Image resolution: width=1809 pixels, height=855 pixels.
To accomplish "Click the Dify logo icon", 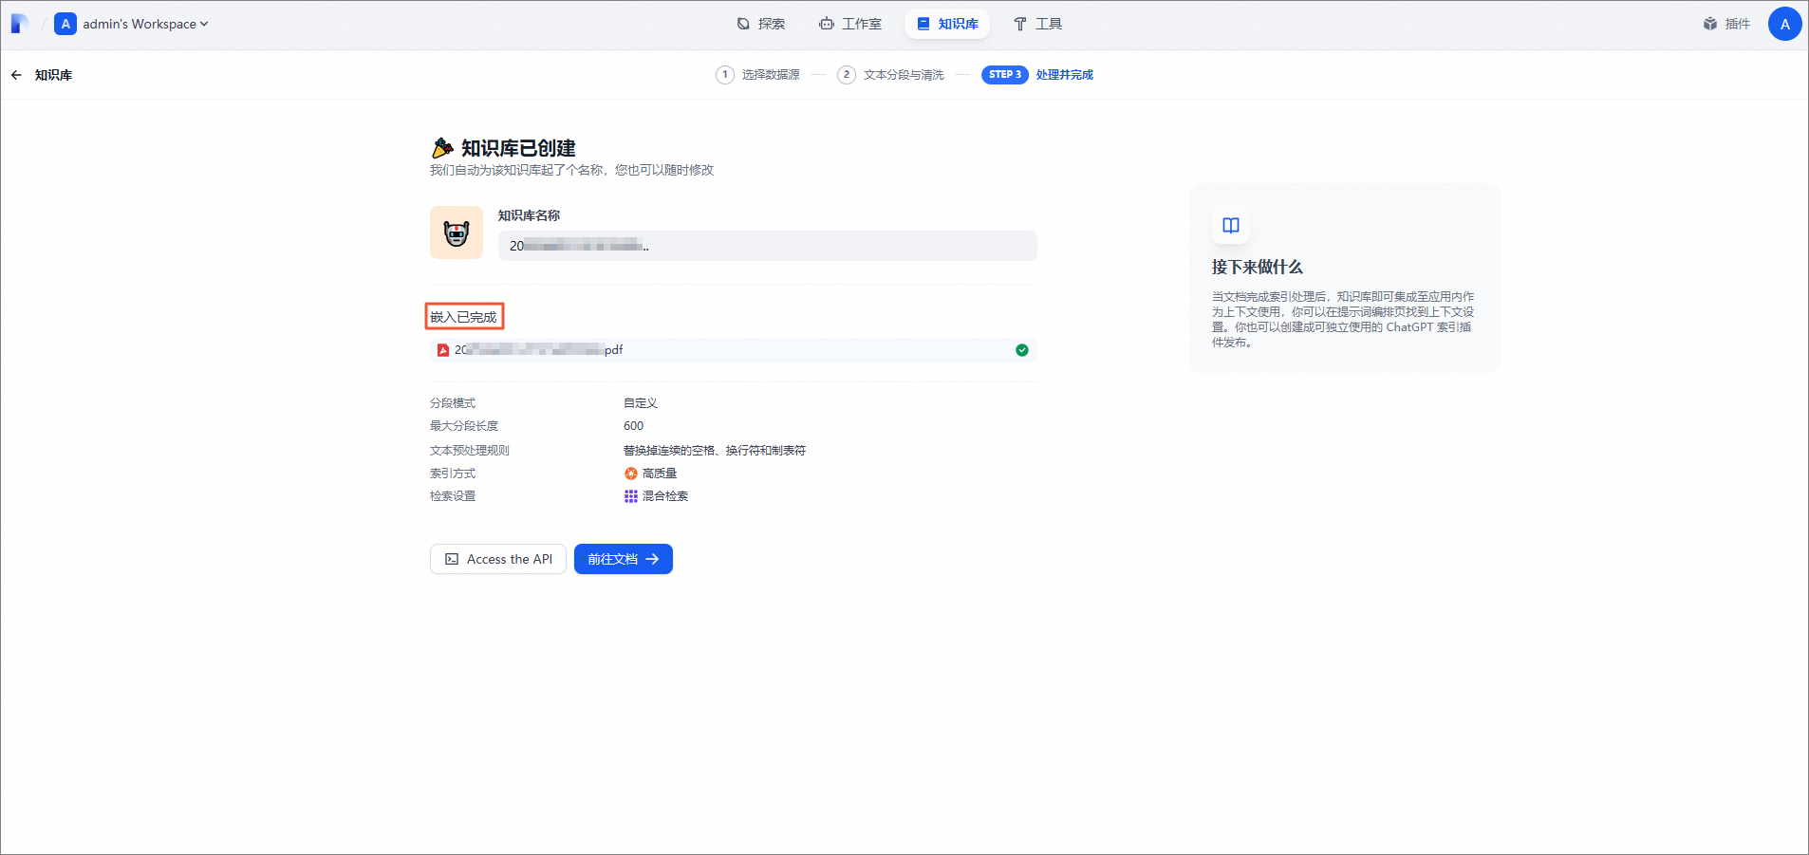I will tap(19, 24).
